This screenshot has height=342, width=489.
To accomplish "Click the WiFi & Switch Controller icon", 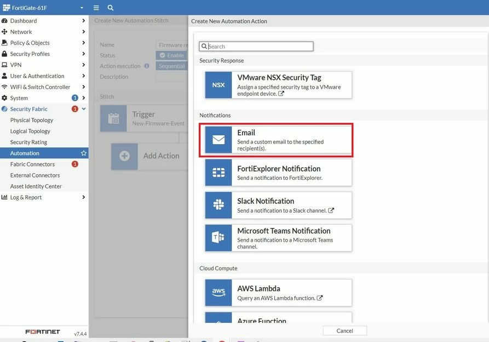I will coord(4,87).
